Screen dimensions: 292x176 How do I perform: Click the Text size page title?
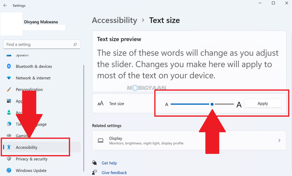click(164, 20)
